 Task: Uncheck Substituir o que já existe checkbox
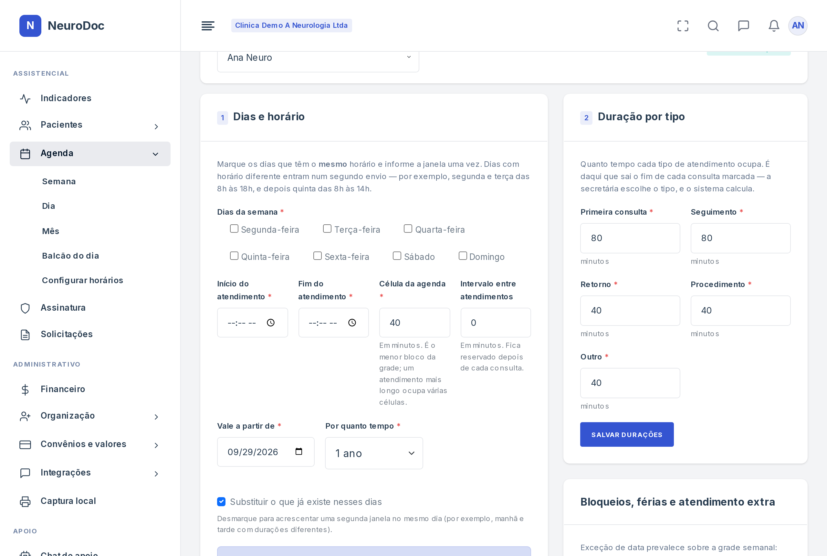pos(221,501)
